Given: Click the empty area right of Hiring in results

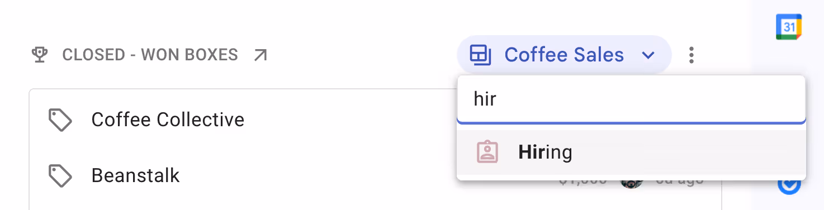Looking at the screenshot, I should click(x=689, y=152).
